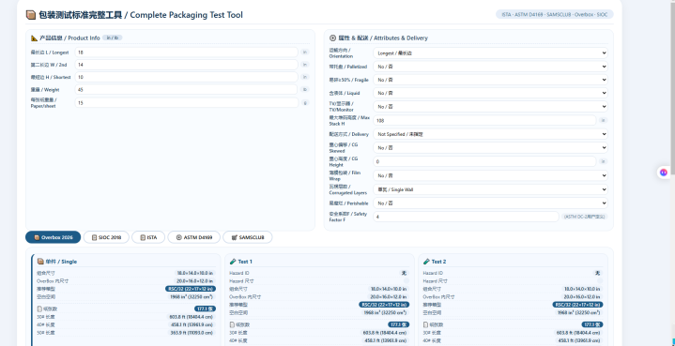Click the paper sheet icon in the Single card

pos(39,308)
